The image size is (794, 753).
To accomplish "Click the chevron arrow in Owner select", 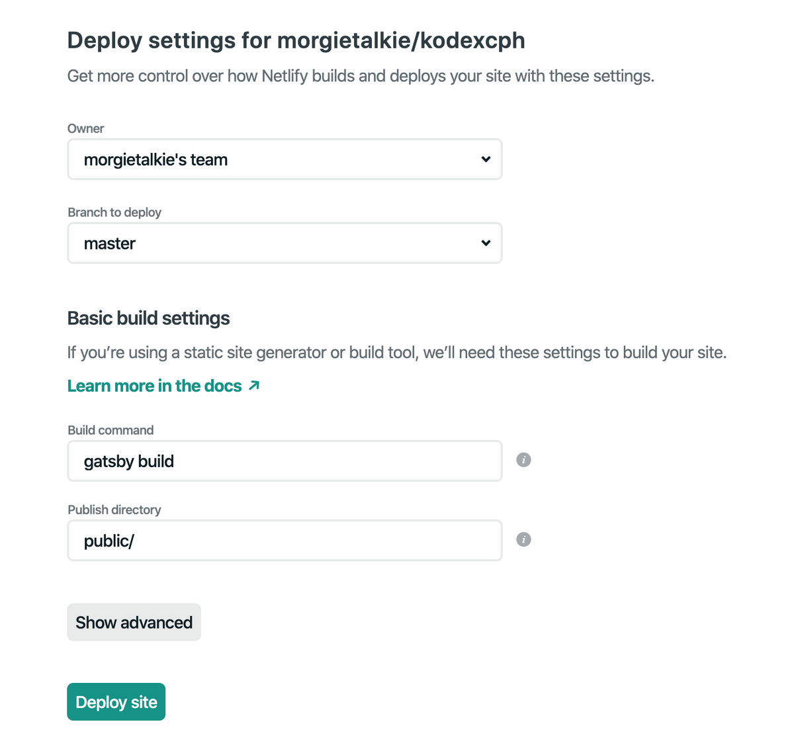I will [486, 159].
